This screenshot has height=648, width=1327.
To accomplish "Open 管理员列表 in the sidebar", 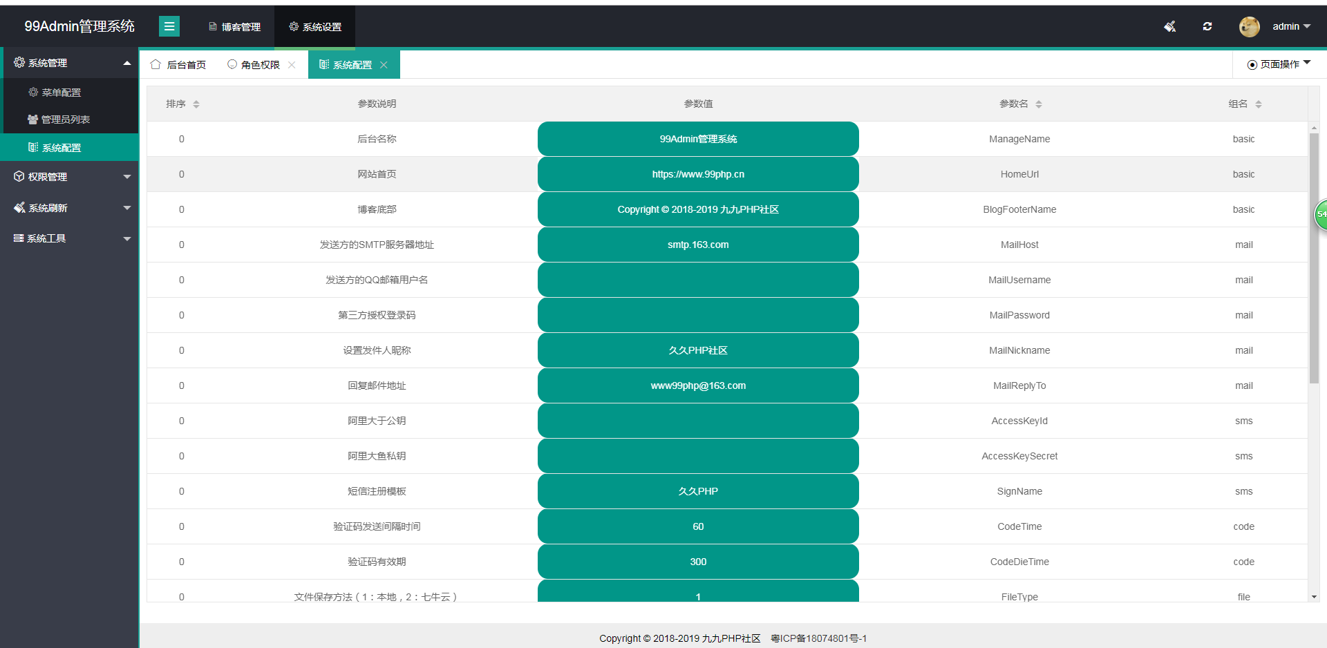I will coord(65,120).
